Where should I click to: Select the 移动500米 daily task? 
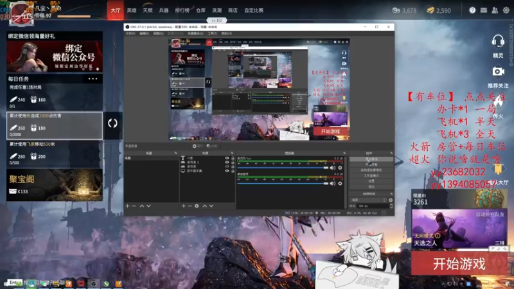[55, 154]
